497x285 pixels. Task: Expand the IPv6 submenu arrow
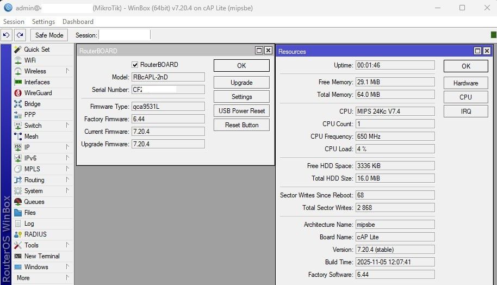click(67, 158)
